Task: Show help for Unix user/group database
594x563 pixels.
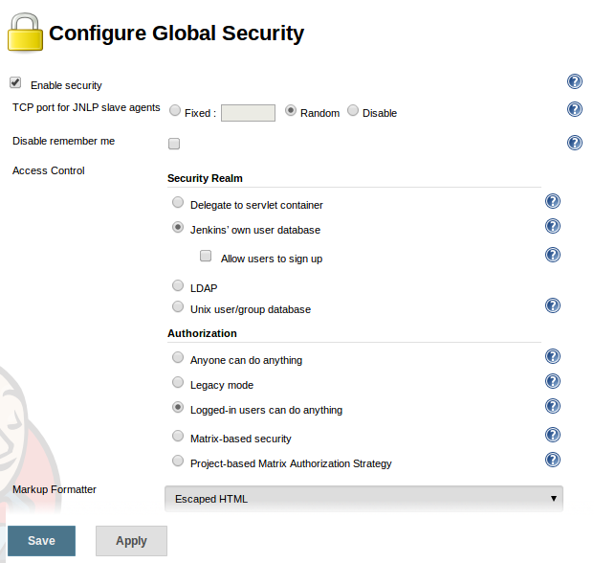Action: pyautogui.click(x=552, y=305)
